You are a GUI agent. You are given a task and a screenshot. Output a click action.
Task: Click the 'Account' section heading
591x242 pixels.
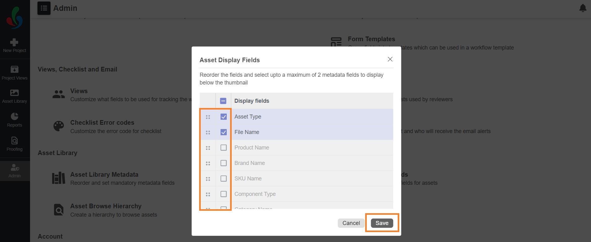click(50, 236)
